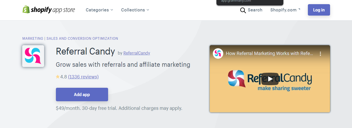Click the video title 'How Referral Marketing Works'
The image size is (352, 128).
click(269, 53)
